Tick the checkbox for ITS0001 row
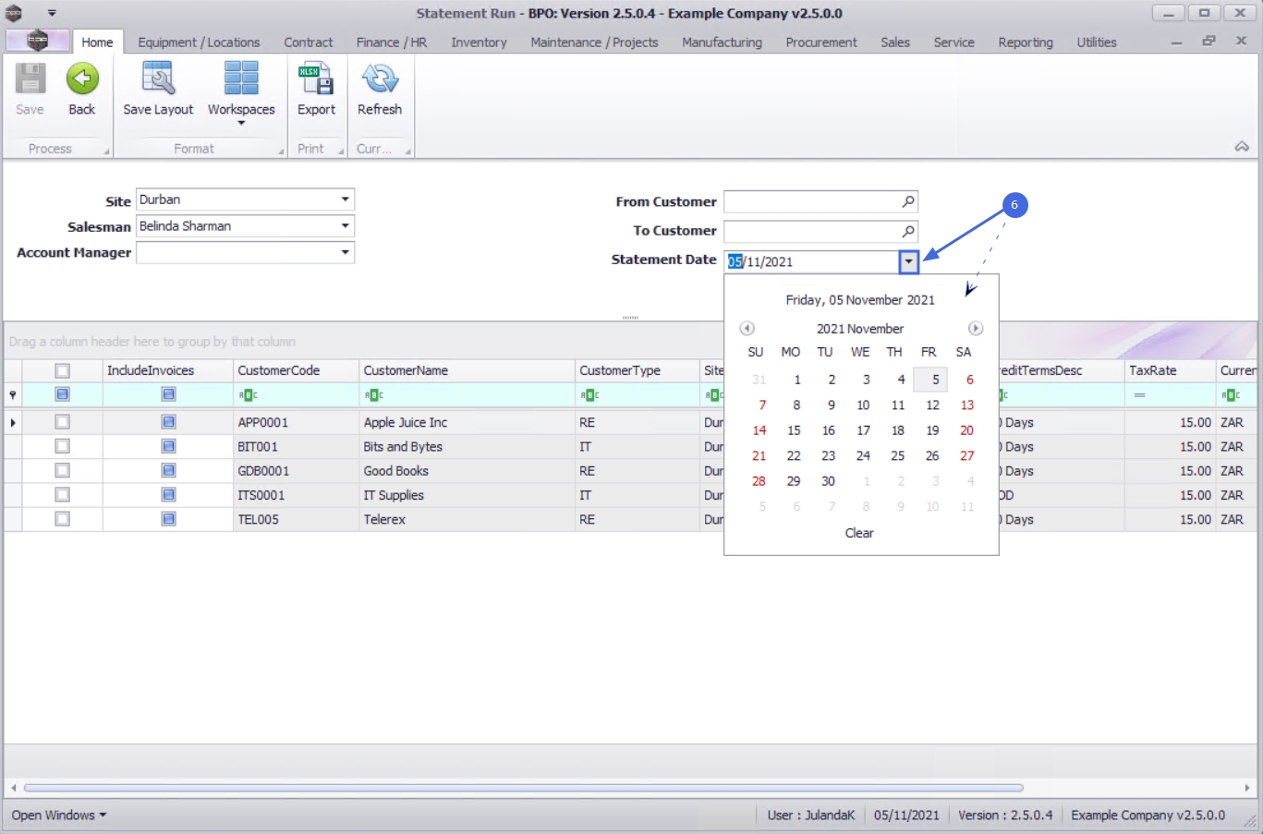1263x834 pixels. pyautogui.click(x=62, y=495)
